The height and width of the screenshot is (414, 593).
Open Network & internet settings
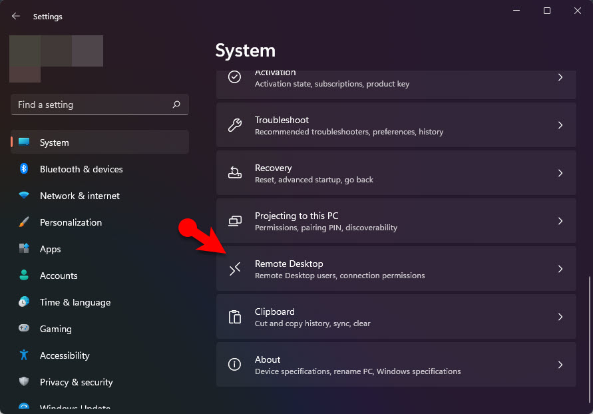point(100,196)
